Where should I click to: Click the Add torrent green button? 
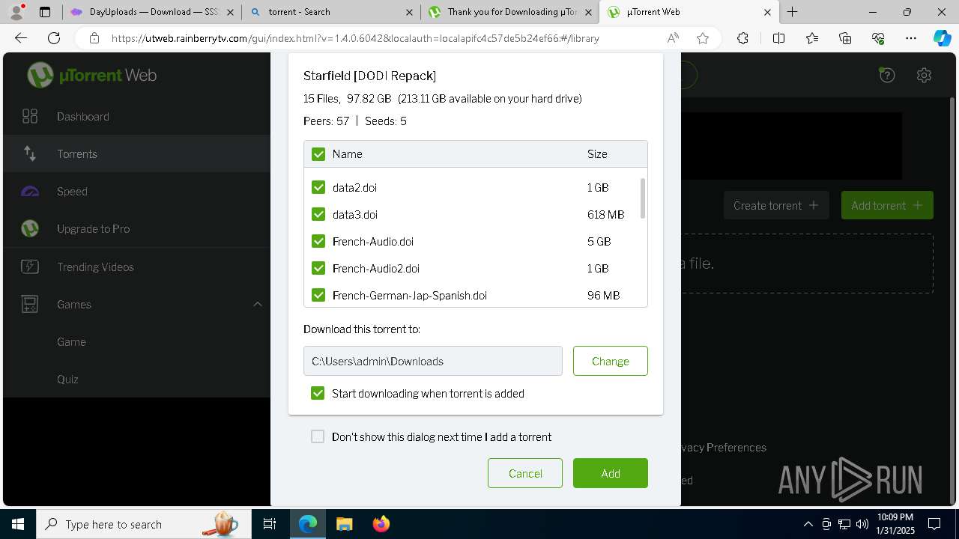[x=887, y=205]
